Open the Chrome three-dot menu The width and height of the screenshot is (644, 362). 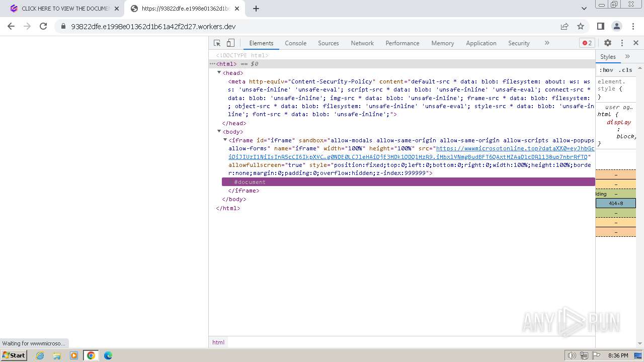coord(633,26)
